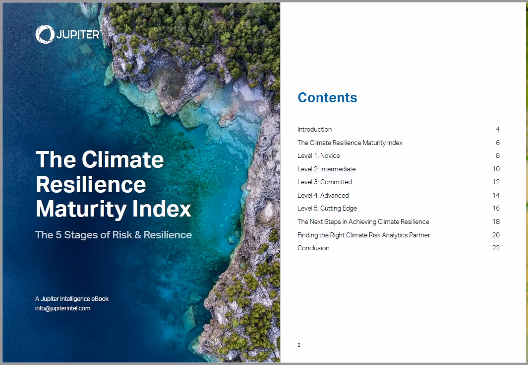528x365 pixels.
Task: Go to the Conclusion entry
Action: (x=313, y=248)
